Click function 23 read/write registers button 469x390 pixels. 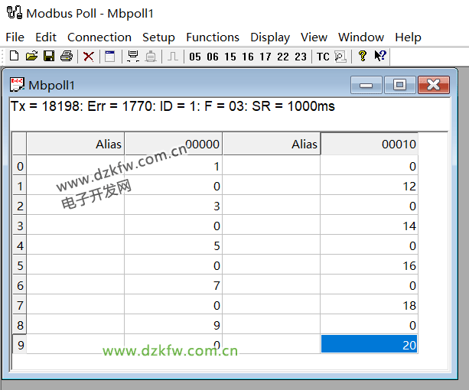coord(301,57)
